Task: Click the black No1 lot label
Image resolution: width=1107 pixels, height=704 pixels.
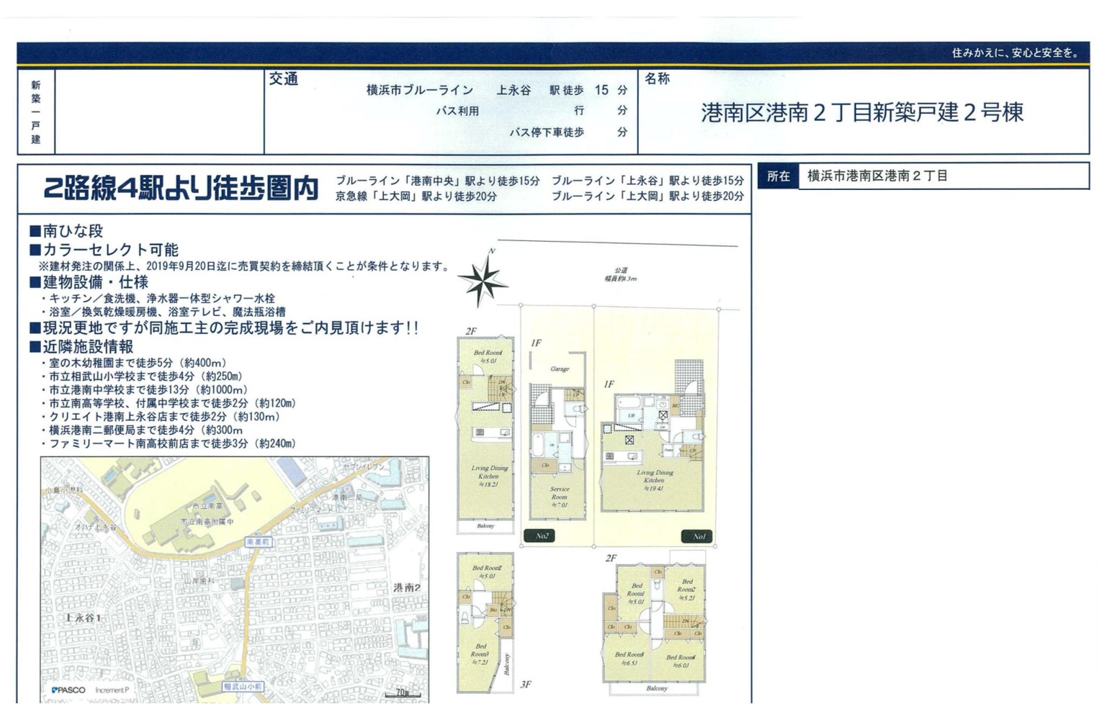Action: click(696, 536)
